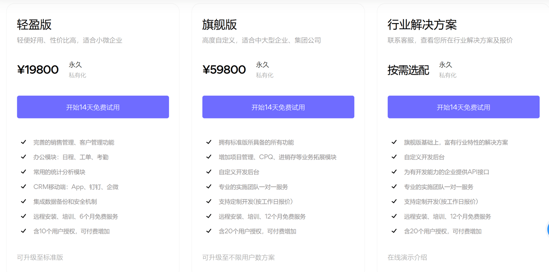
Task: Click 开始14天免费试用 under 旗舰版
Action: [278, 107]
